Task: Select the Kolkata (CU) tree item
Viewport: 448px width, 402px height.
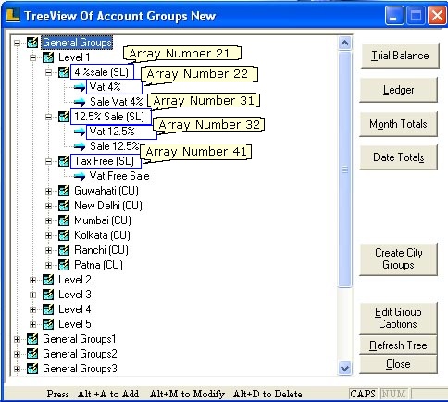Action: [x=102, y=235]
